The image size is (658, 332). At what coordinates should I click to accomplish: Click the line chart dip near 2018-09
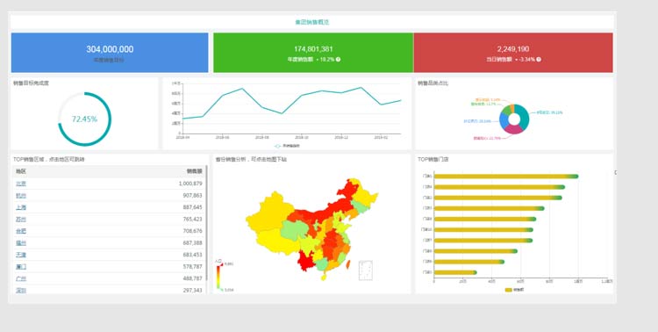point(282,113)
